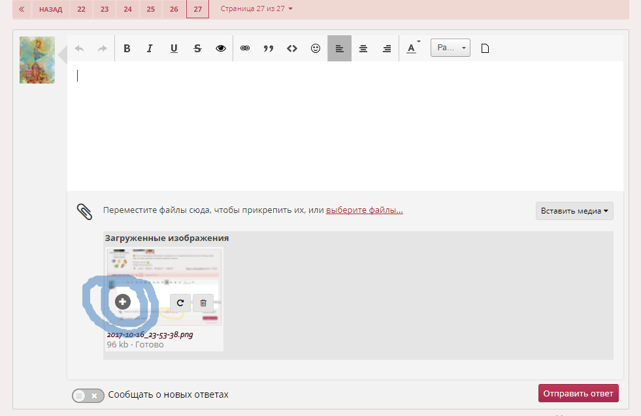
Task: Insert a quote block
Action: pyautogui.click(x=268, y=48)
